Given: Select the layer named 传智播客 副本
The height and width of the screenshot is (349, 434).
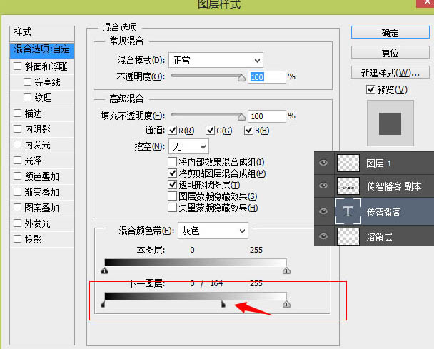Looking at the screenshot, I should pyautogui.click(x=394, y=186).
